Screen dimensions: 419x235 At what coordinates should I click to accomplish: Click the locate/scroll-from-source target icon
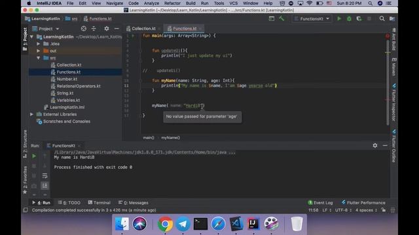[x=84, y=29]
